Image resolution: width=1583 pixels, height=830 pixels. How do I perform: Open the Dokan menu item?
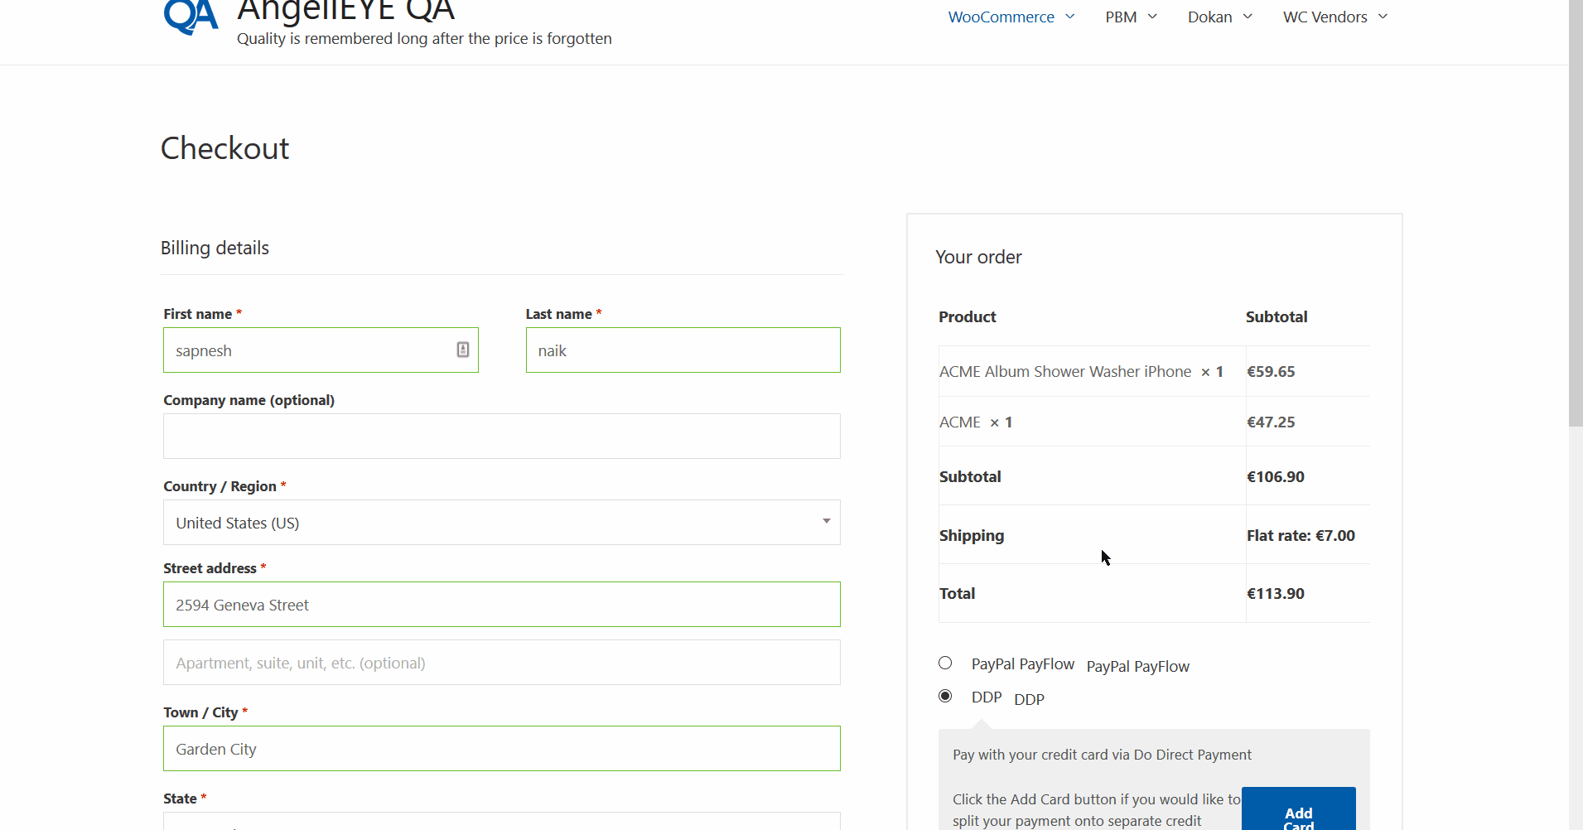(1209, 17)
